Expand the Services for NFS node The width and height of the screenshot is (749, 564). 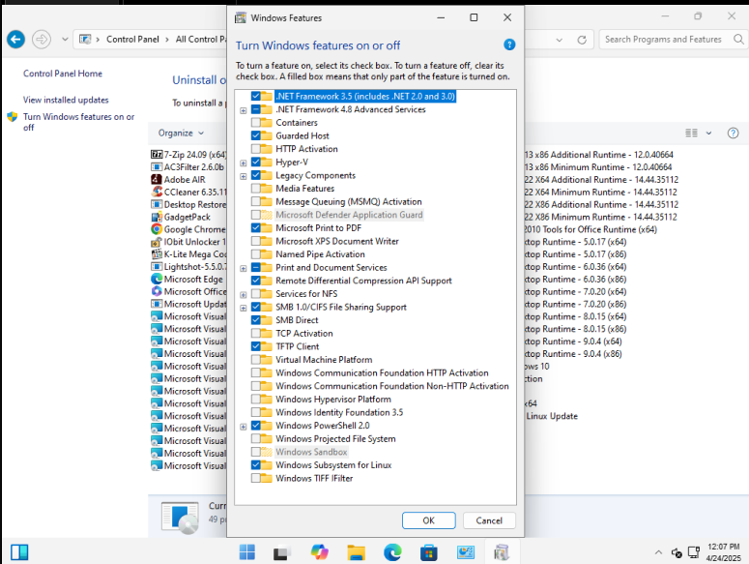[244, 295]
